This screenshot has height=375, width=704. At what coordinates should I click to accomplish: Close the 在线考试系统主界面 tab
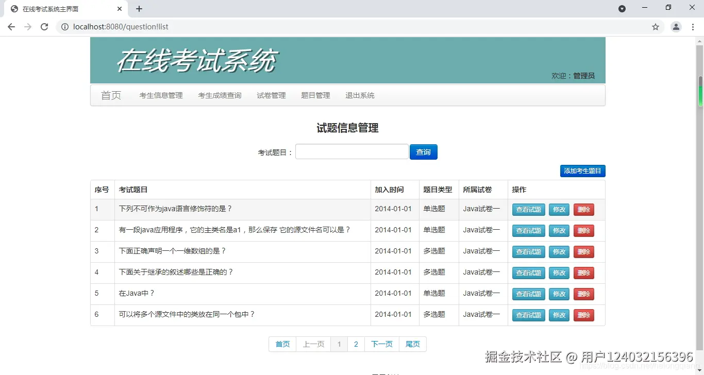click(x=120, y=9)
